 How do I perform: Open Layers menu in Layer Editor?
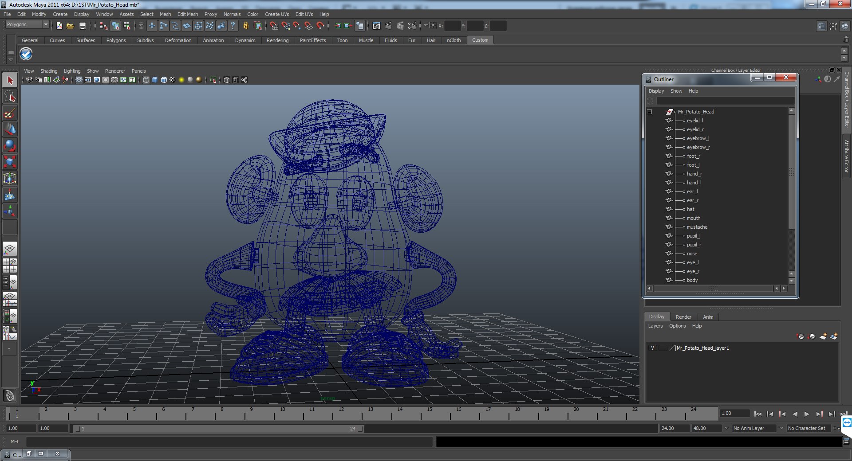pos(655,326)
